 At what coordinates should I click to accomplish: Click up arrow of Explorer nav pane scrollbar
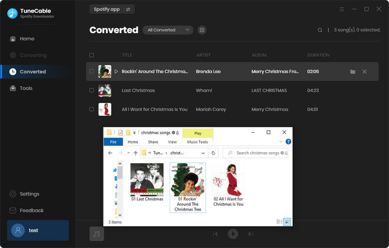click(120, 164)
